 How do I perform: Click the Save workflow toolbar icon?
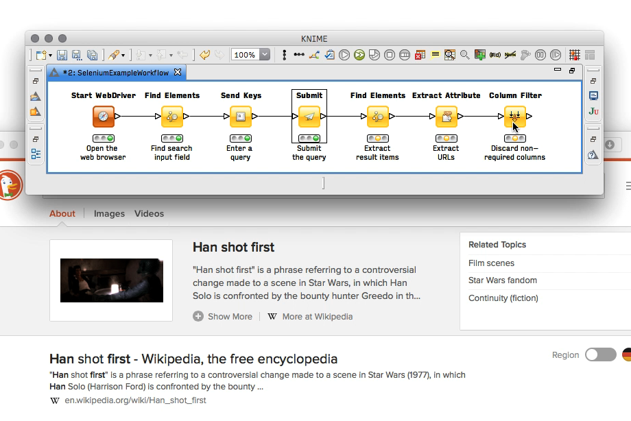(x=62, y=55)
